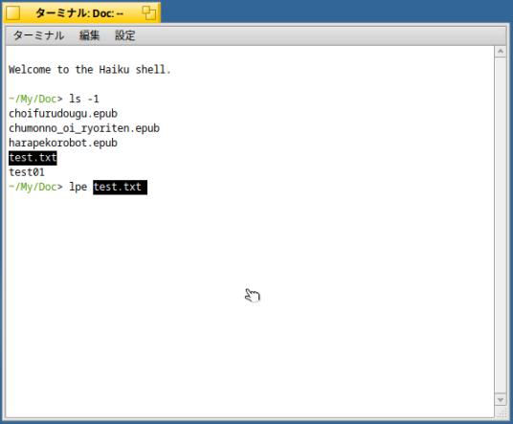Click the vertical scrollbar track
This screenshot has height=424, width=513.
pos(501,226)
